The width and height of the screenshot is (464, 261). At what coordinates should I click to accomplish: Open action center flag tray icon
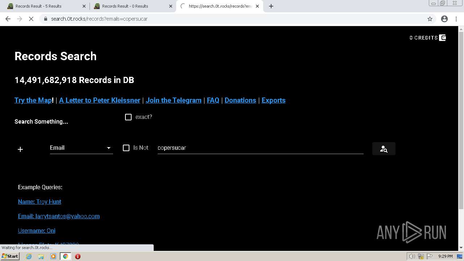coord(430,256)
